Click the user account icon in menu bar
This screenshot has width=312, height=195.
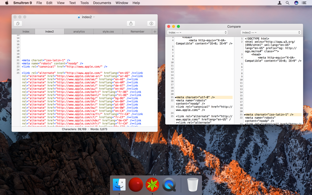280,3
